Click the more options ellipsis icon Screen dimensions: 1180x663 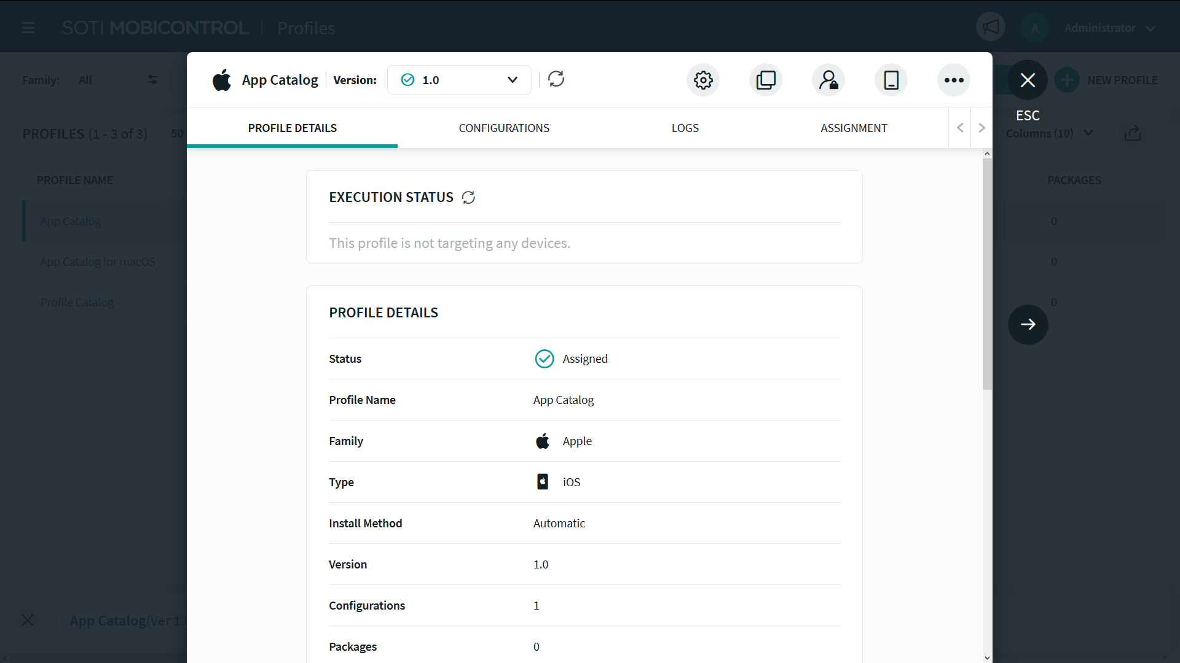(x=953, y=79)
